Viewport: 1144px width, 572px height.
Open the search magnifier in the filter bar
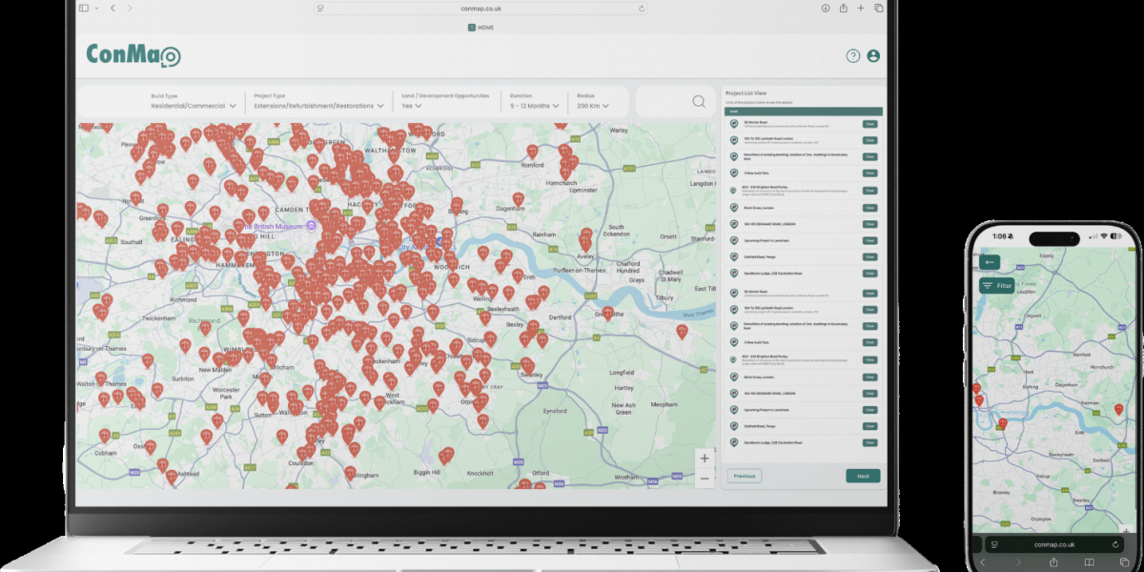(x=698, y=101)
